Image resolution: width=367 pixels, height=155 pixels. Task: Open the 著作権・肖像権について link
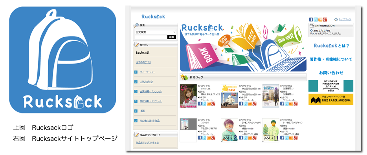point(331,59)
